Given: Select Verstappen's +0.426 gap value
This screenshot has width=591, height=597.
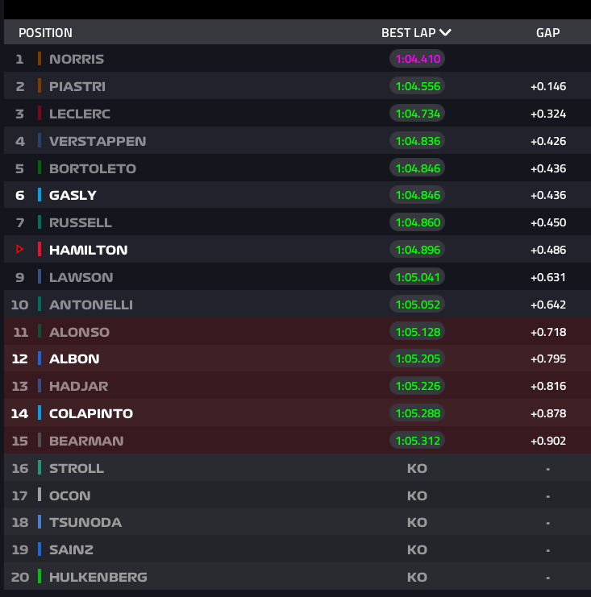Looking at the screenshot, I should click(x=548, y=141).
